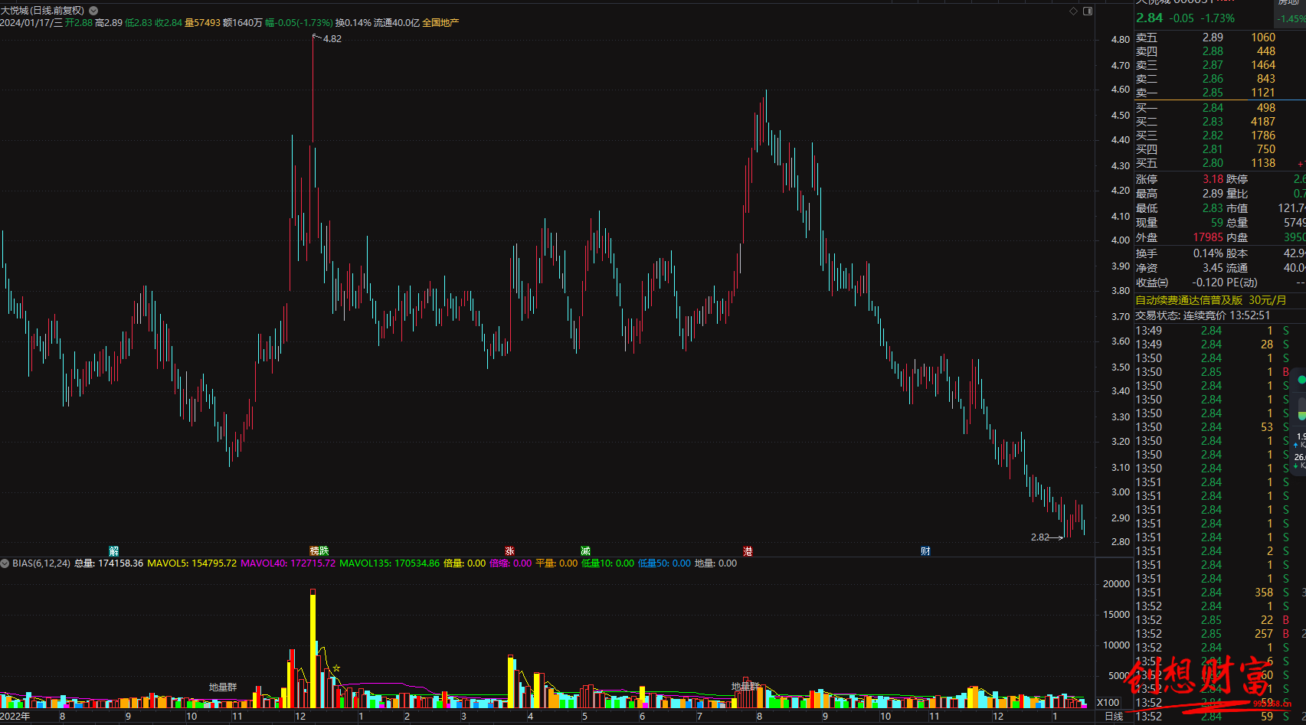
Task: Click the 日线 period button under the axis
Action: pos(1114,717)
